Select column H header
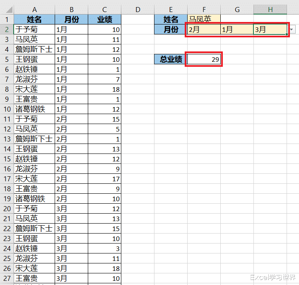The image size is (299, 285). pyautogui.click(x=270, y=10)
